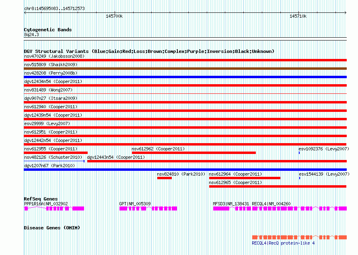Click the nsv831489 (Wong2007) label
358x255 pixels.
pyautogui.click(x=48, y=90)
